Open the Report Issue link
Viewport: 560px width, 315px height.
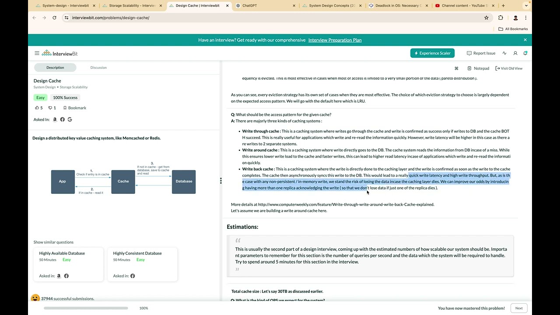481,53
